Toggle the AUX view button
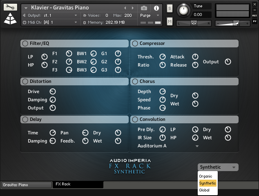This screenshot has width=259, height=196. 255,16
